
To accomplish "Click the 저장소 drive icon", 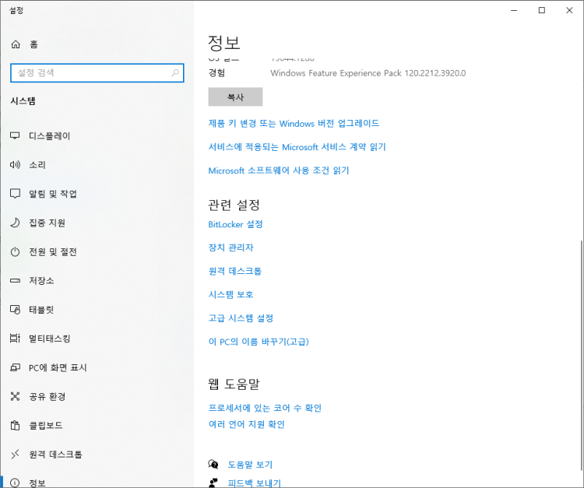I will pyautogui.click(x=15, y=280).
